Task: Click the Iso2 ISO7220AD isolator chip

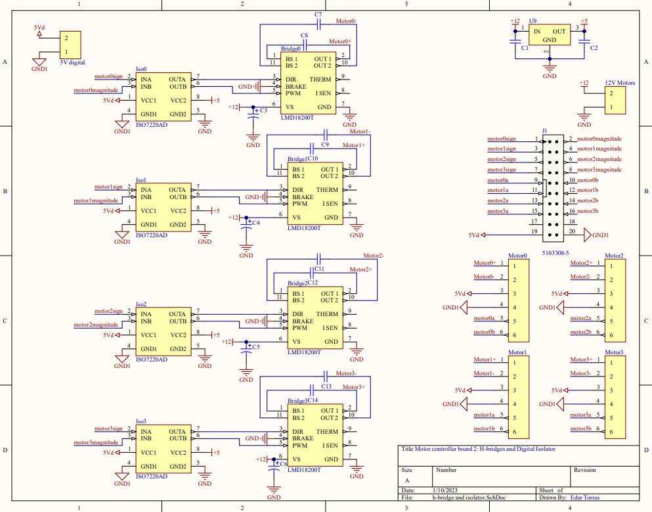Action: [x=162, y=332]
